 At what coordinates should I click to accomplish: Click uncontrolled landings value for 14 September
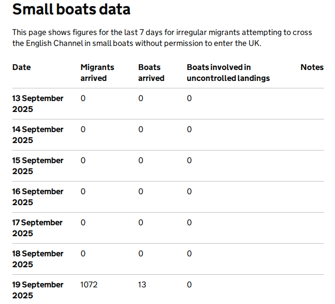point(189,129)
